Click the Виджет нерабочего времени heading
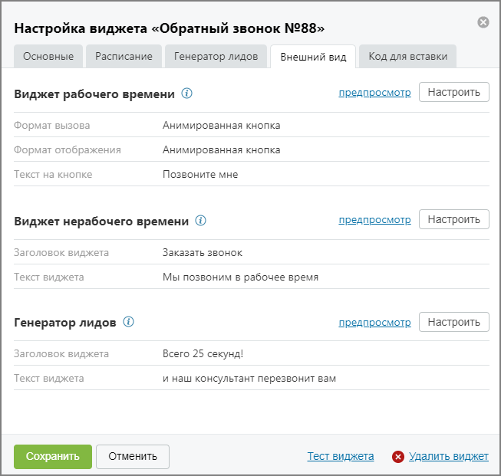Image resolution: width=501 pixels, height=476 pixels. pyautogui.click(x=101, y=222)
